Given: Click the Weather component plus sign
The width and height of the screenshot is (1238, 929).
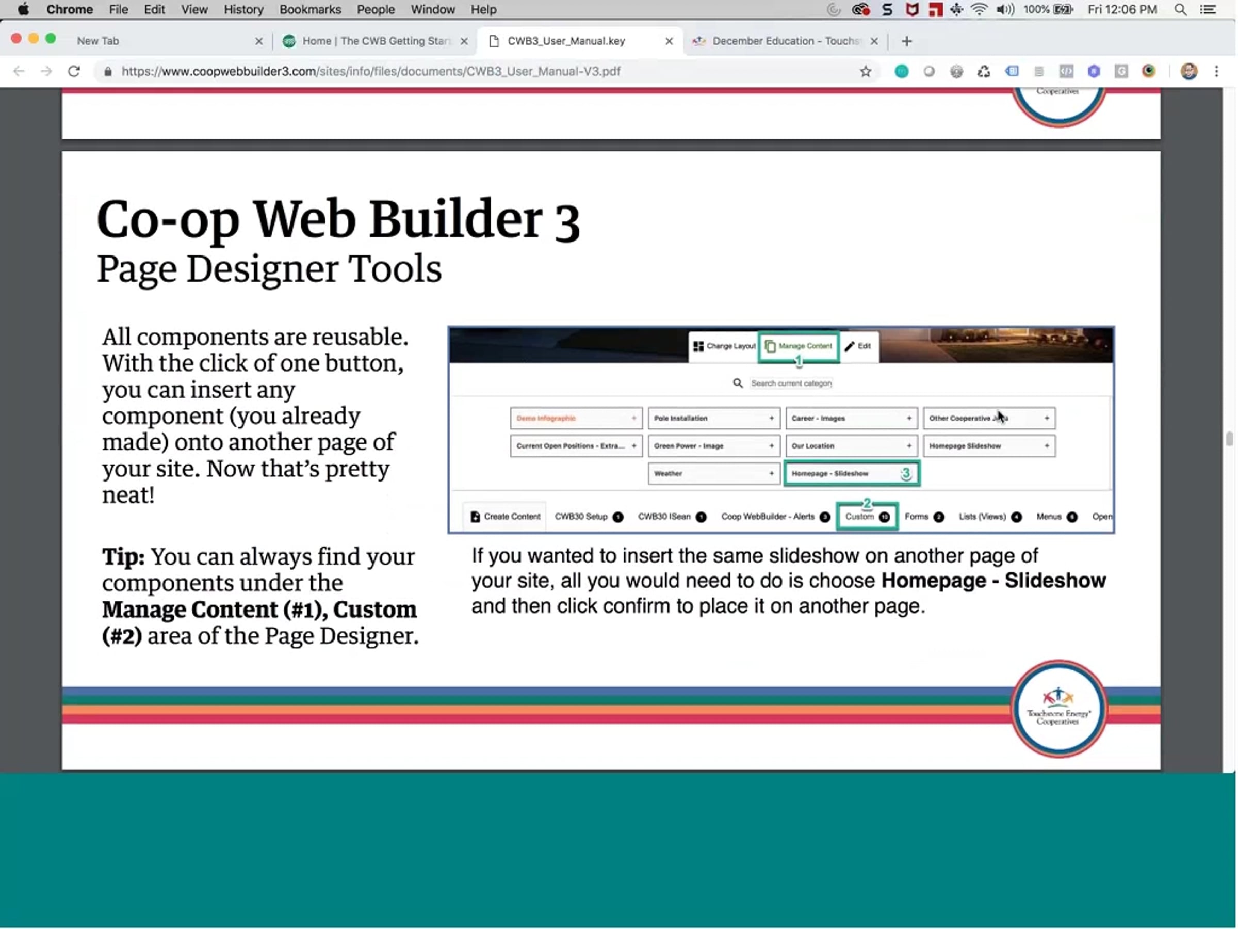Looking at the screenshot, I should tap(771, 474).
